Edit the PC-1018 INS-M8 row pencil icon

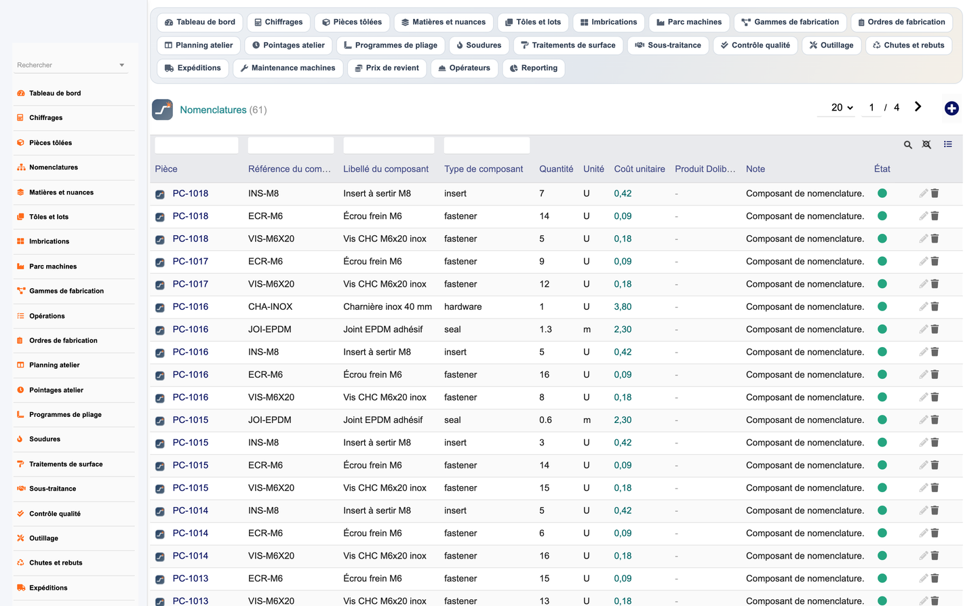tap(923, 193)
